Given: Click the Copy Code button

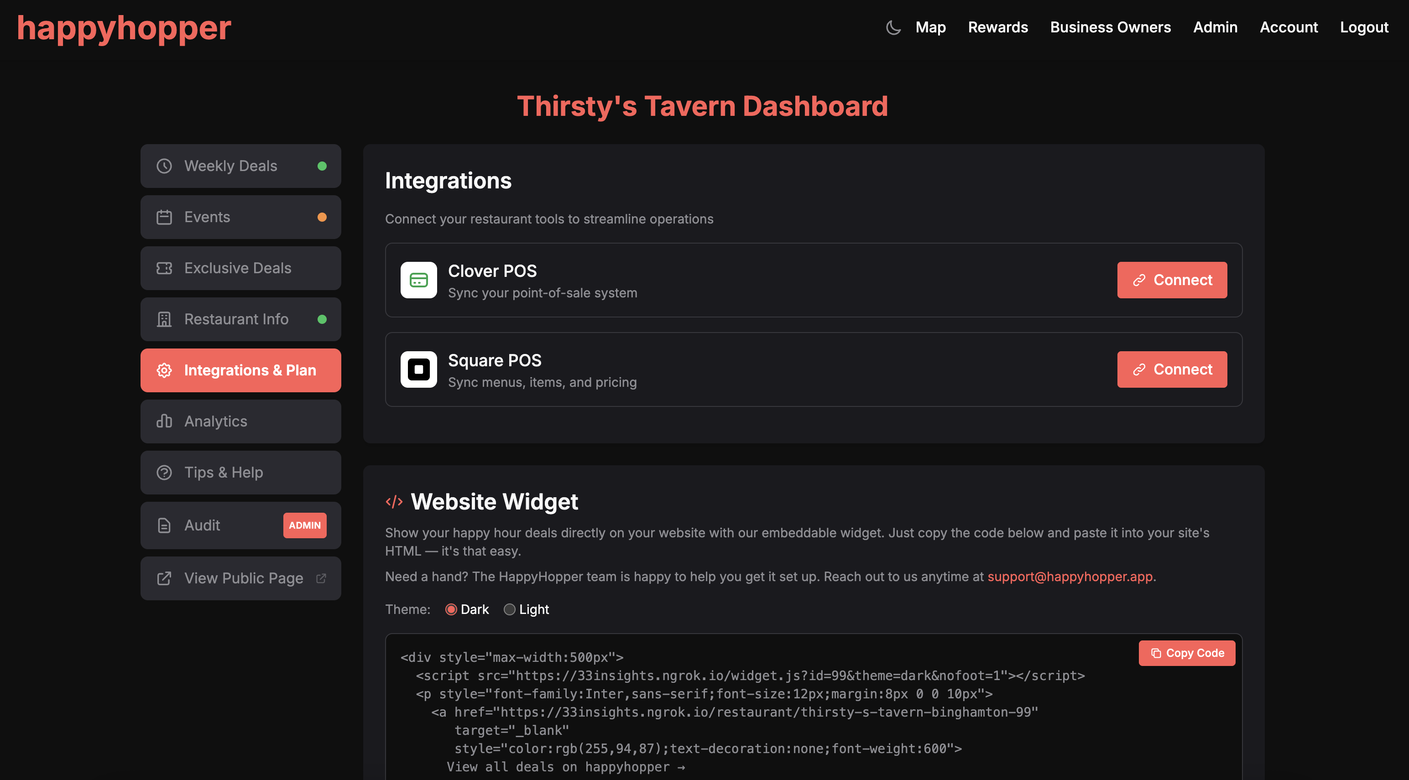Looking at the screenshot, I should (1186, 653).
